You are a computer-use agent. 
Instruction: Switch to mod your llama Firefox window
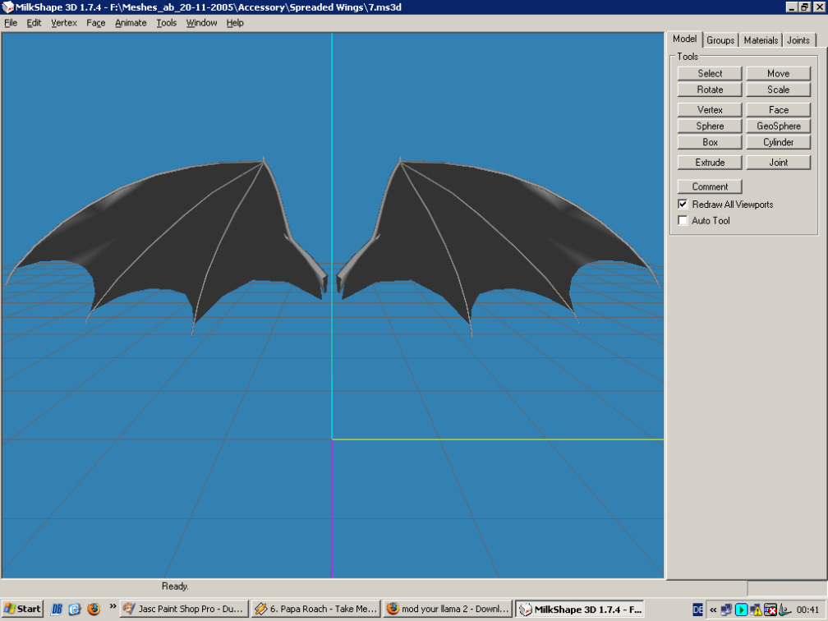(x=448, y=609)
